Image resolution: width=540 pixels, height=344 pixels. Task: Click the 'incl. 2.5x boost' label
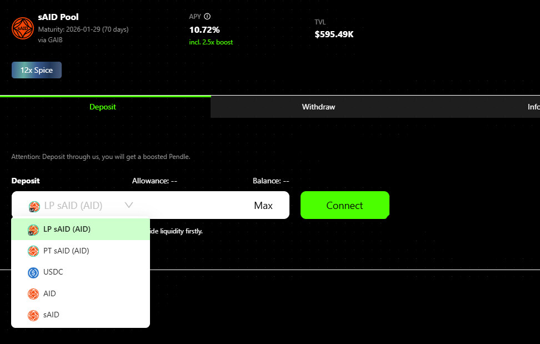(211, 42)
